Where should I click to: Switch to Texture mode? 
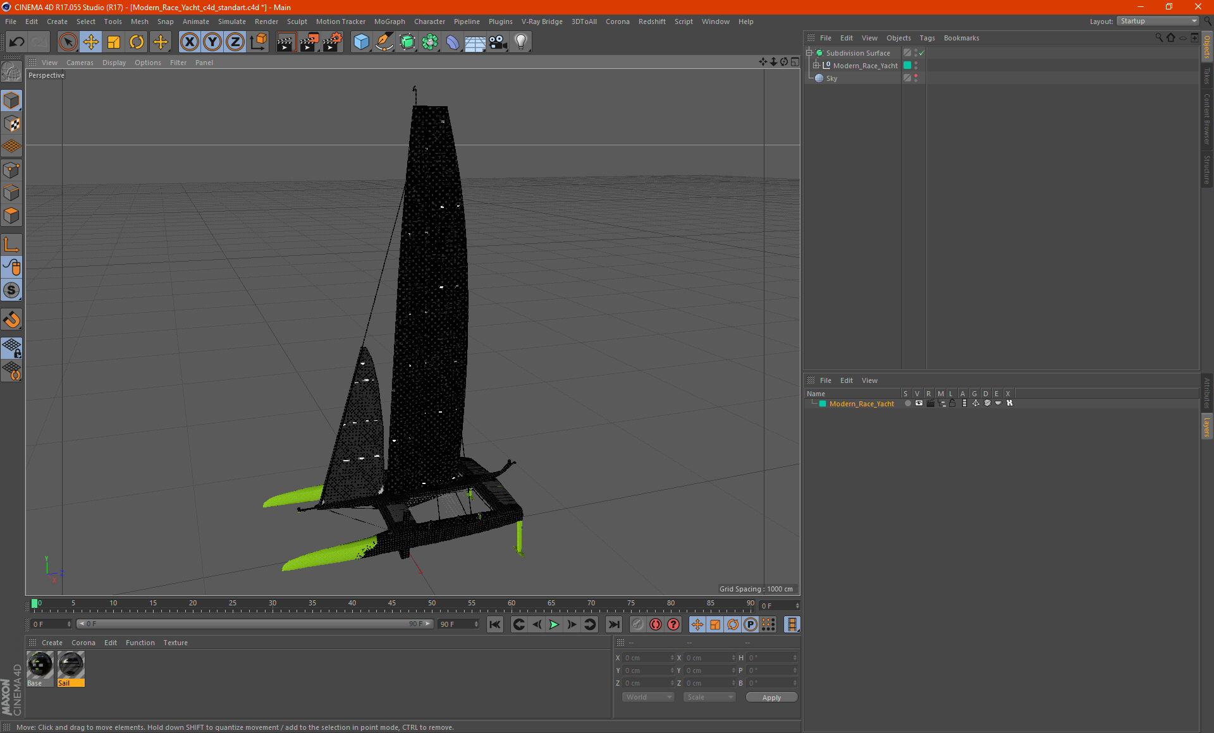[11, 124]
